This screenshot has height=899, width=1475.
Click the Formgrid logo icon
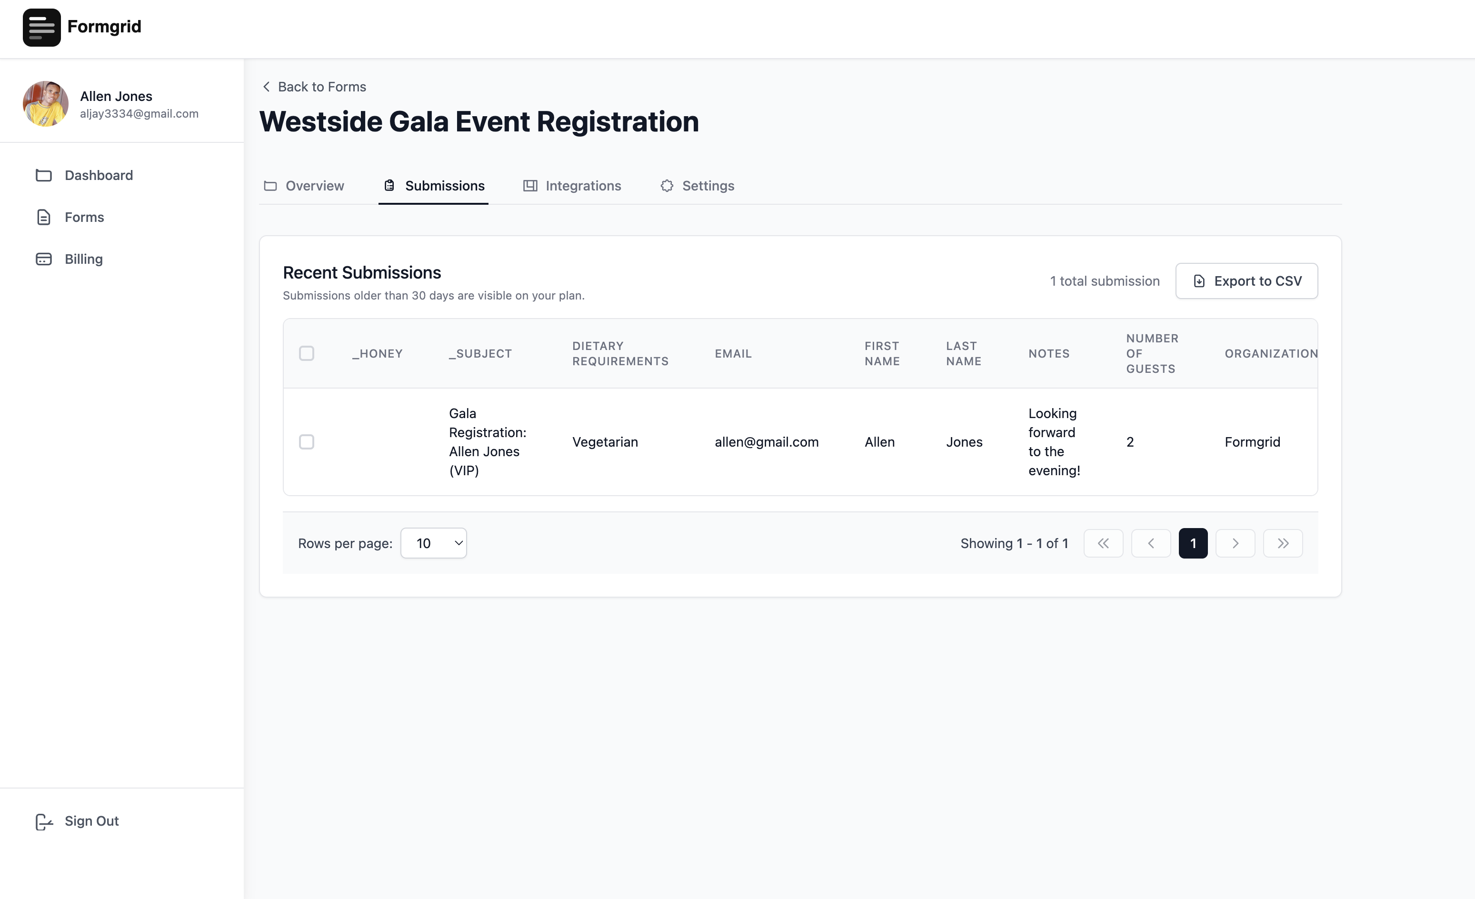point(41,27)
